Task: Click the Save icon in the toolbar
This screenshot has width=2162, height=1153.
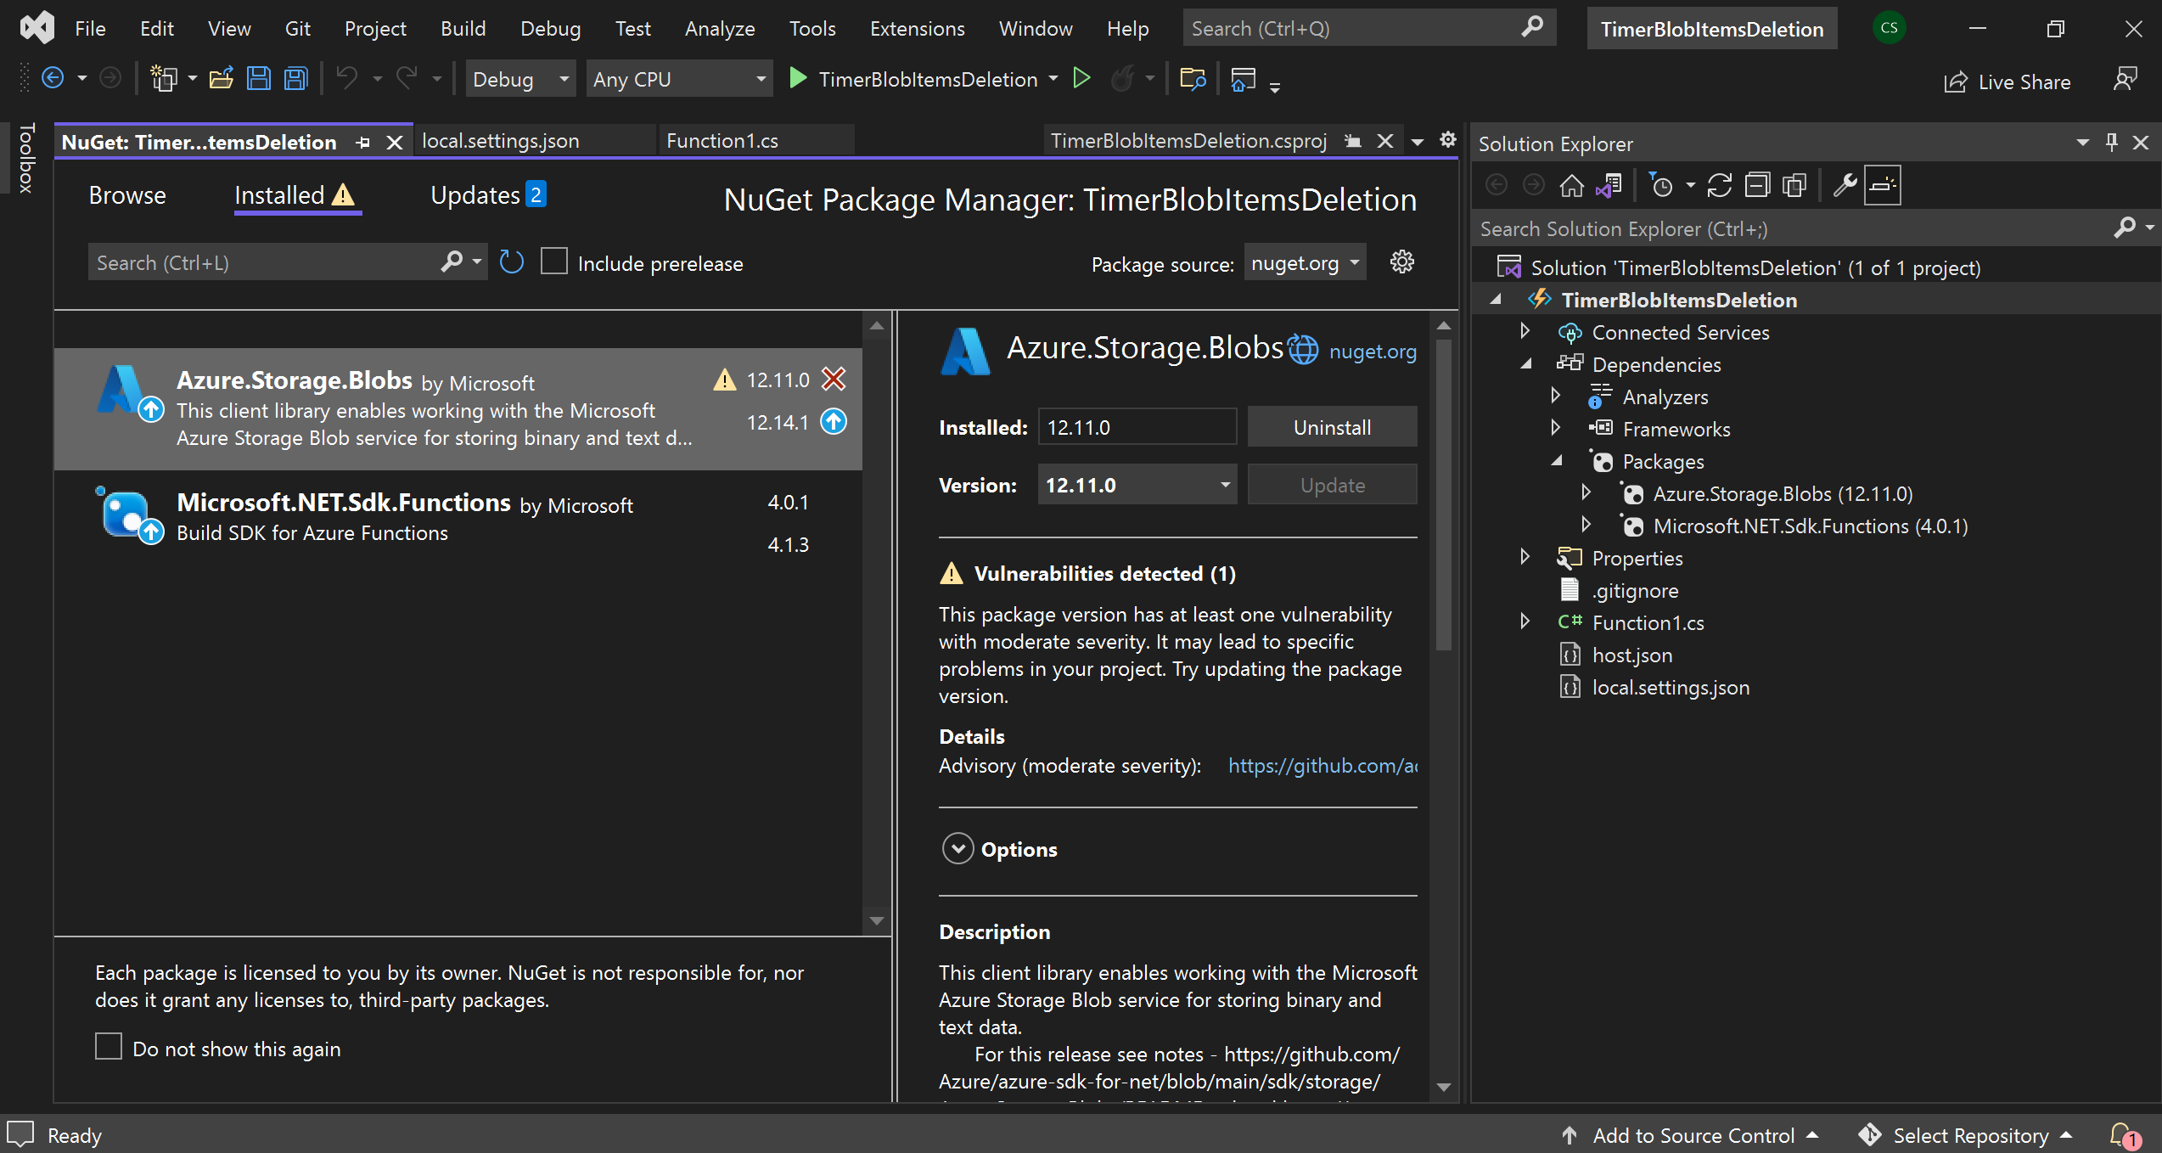Action: [x=258, y=79]
